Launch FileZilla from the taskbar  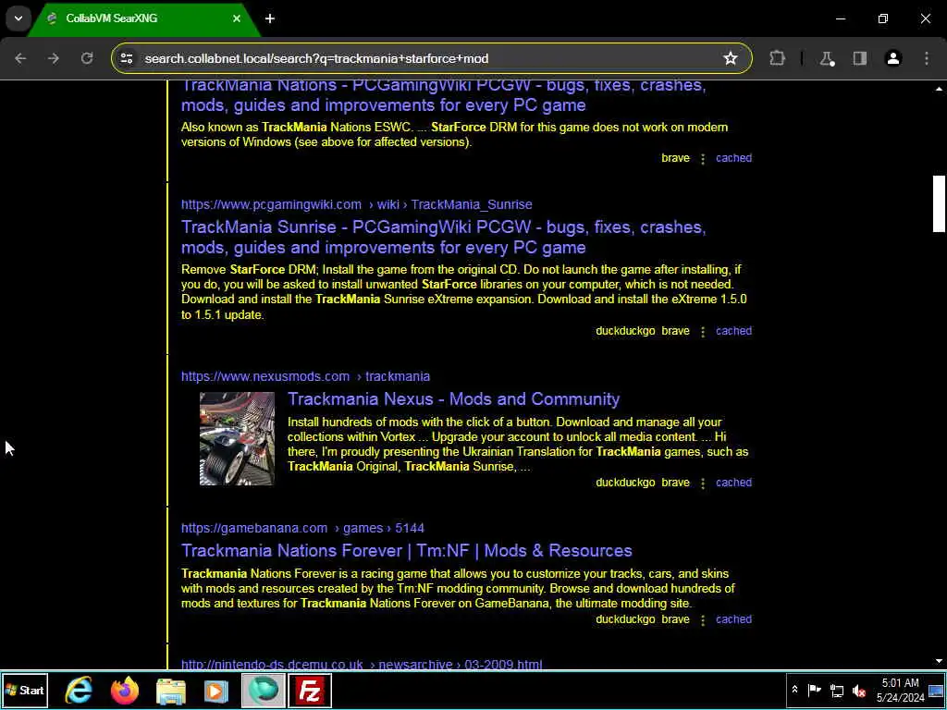pos(309,690)
